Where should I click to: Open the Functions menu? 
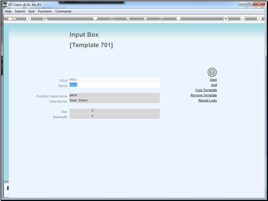click(x=45, y=11)
